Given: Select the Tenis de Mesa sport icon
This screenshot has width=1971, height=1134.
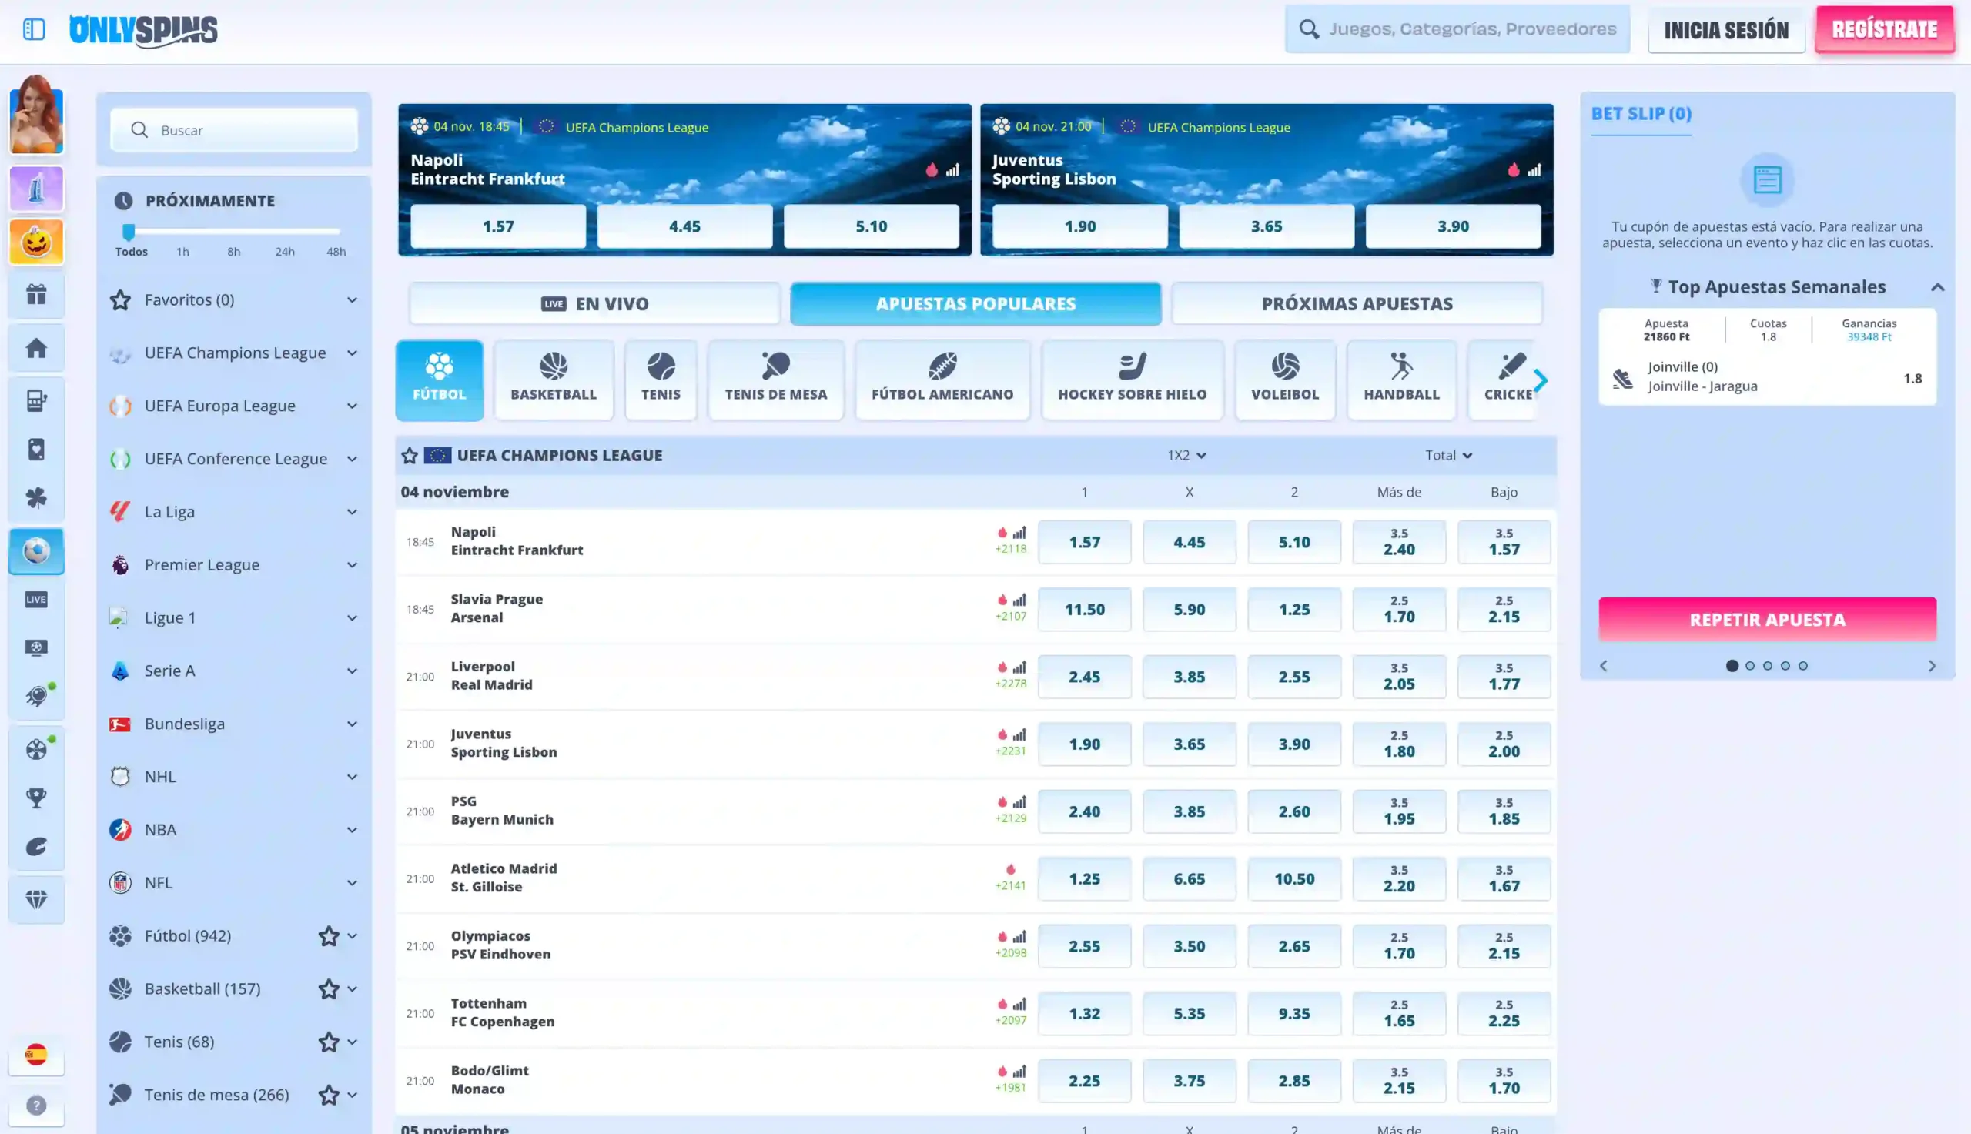Looking at the screenshot, I should pos(775,380).
